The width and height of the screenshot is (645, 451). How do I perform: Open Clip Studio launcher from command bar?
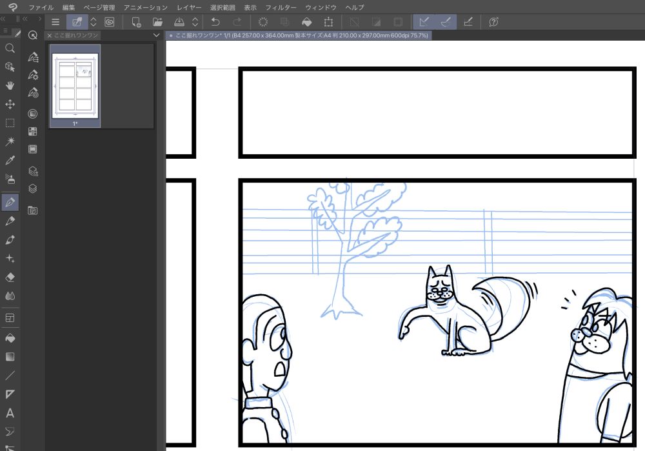(x=110, y=22)
